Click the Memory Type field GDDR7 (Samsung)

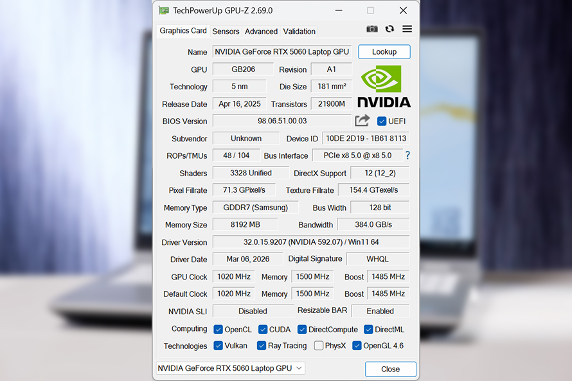pyautogui.click(x=255, y=208)
